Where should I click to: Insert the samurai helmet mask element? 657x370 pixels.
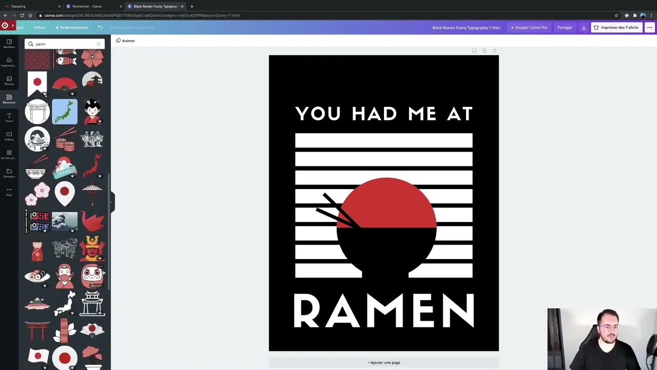pos(92,248)
